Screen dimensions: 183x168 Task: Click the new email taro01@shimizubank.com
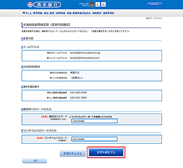tap(85, 58)
